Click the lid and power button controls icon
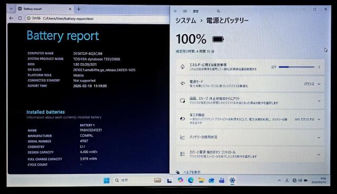The height and width of the screenshot is (194, 337). pos(183,154)
